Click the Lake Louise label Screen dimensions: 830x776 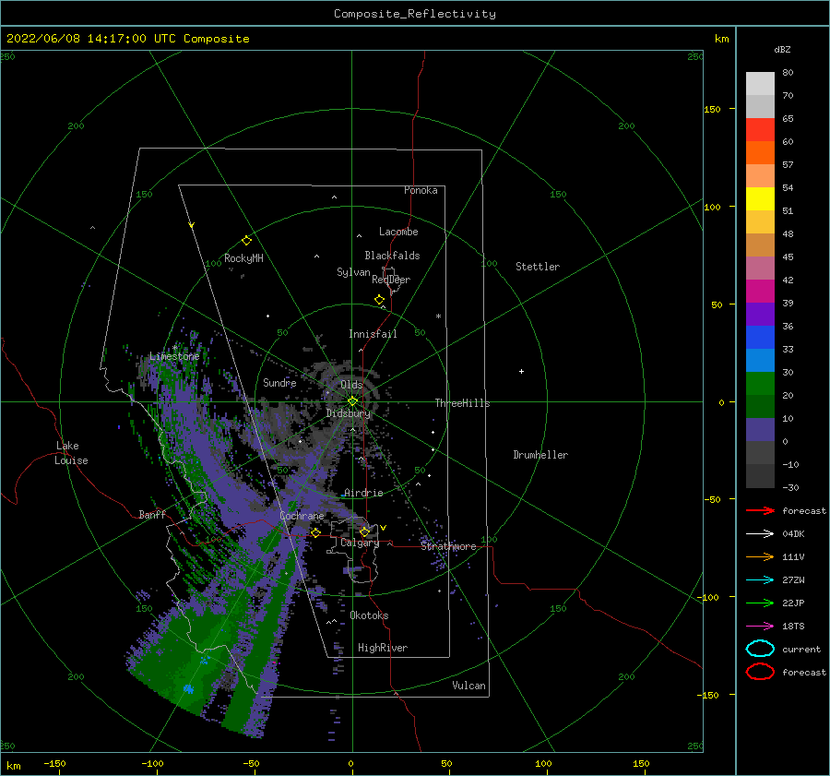click(71, 453)
